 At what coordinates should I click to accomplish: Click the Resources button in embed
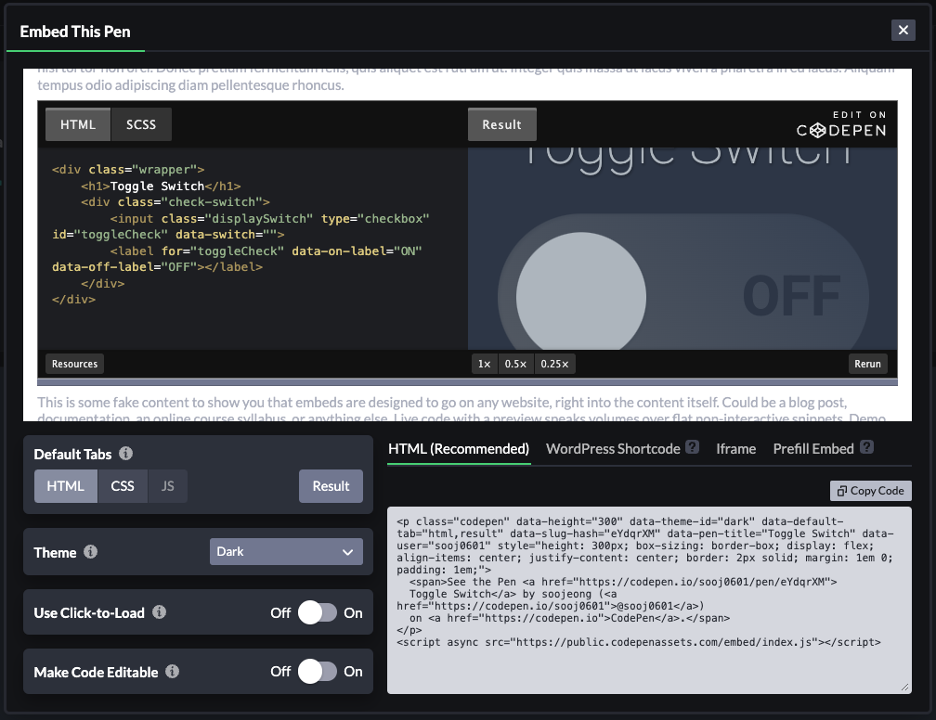coord(74,364)
